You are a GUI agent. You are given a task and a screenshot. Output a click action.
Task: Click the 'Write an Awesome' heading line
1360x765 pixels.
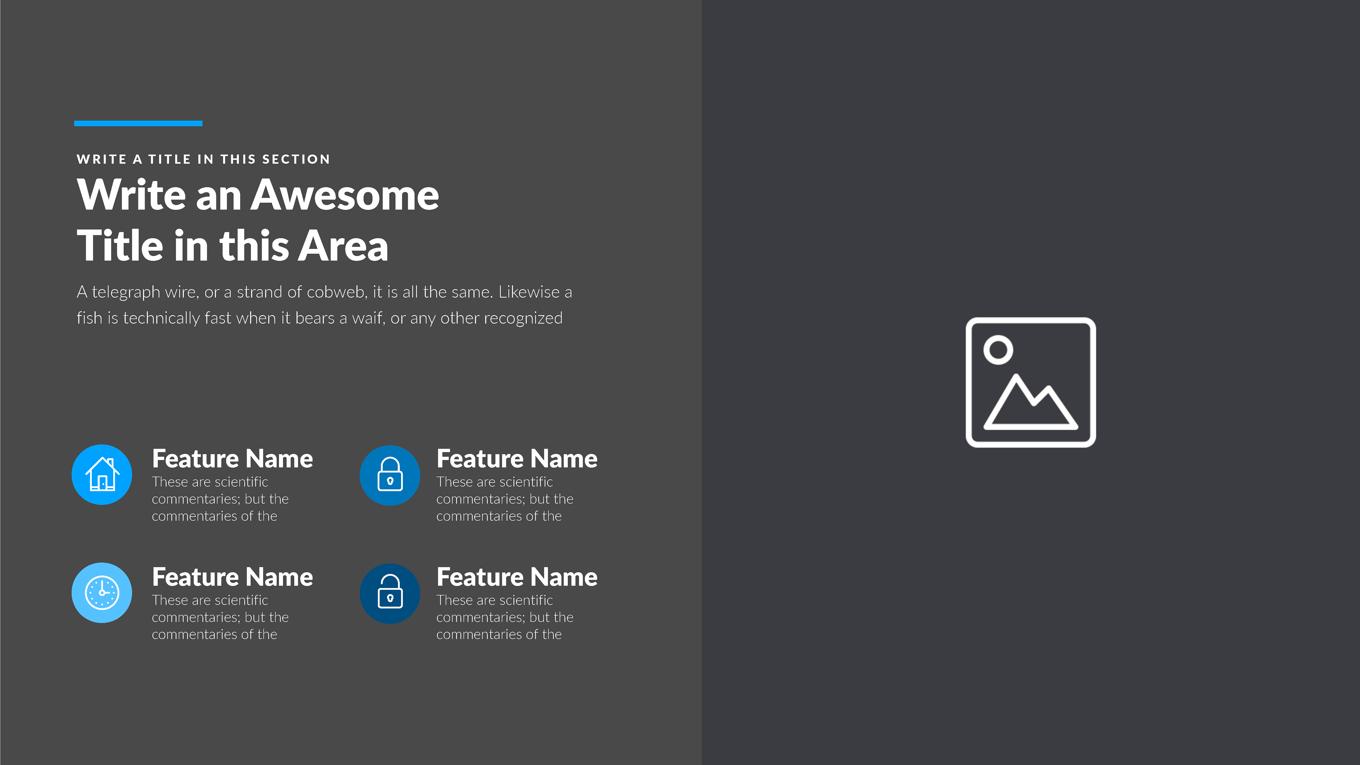pos(257,195)
